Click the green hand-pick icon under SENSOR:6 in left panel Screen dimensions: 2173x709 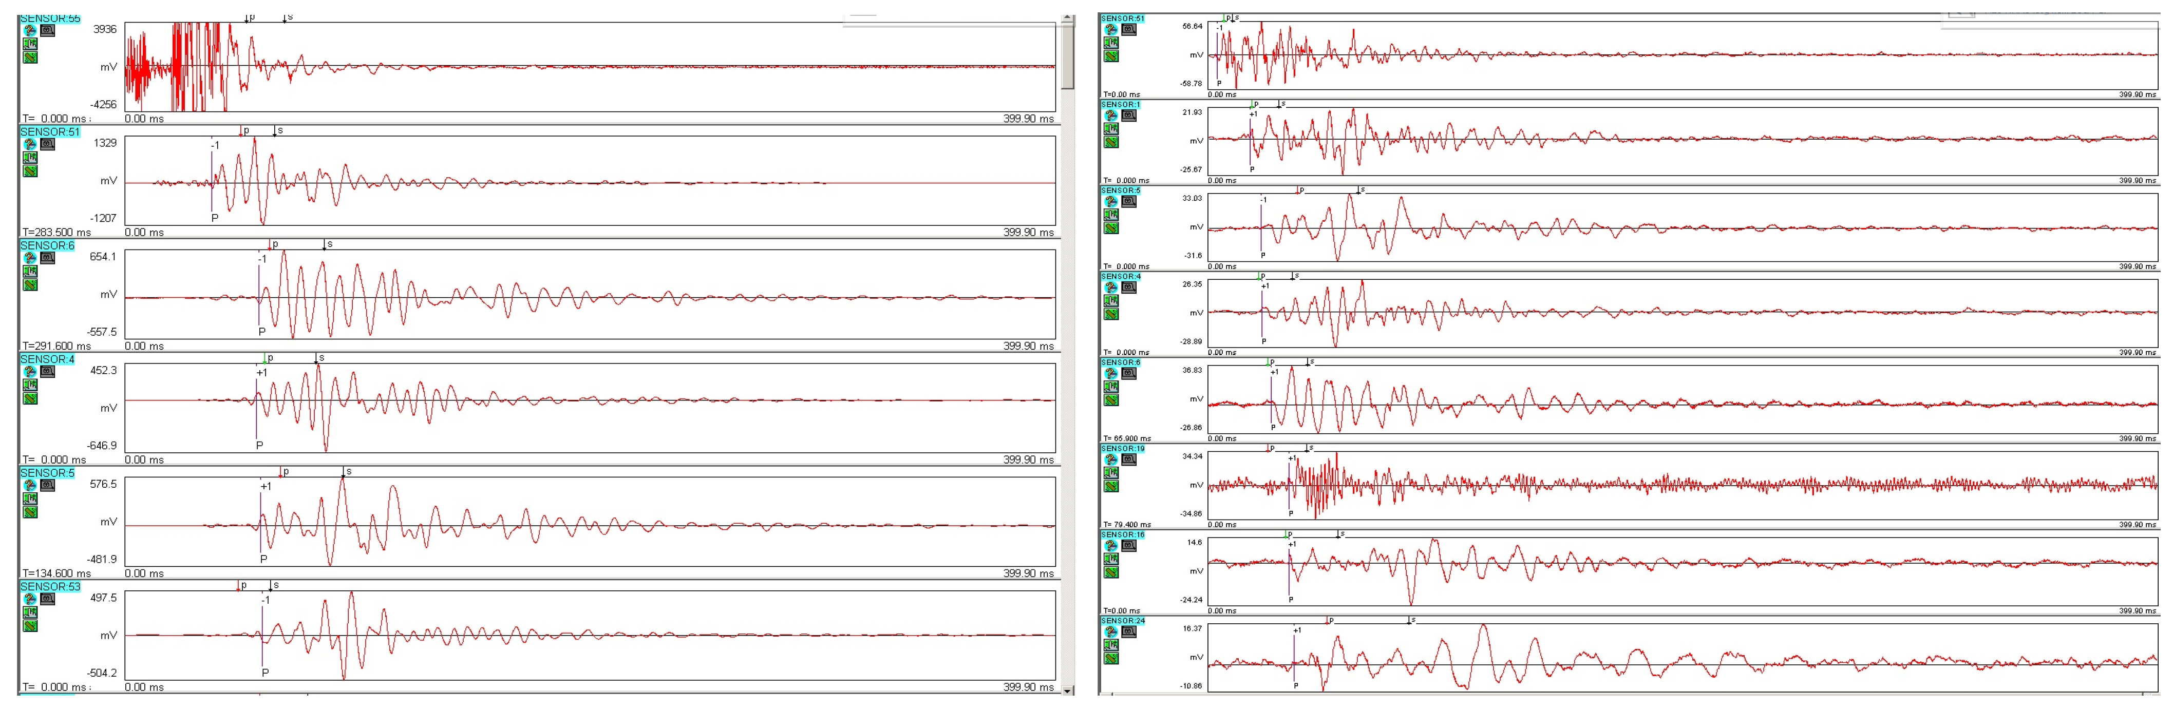point(29,272)
